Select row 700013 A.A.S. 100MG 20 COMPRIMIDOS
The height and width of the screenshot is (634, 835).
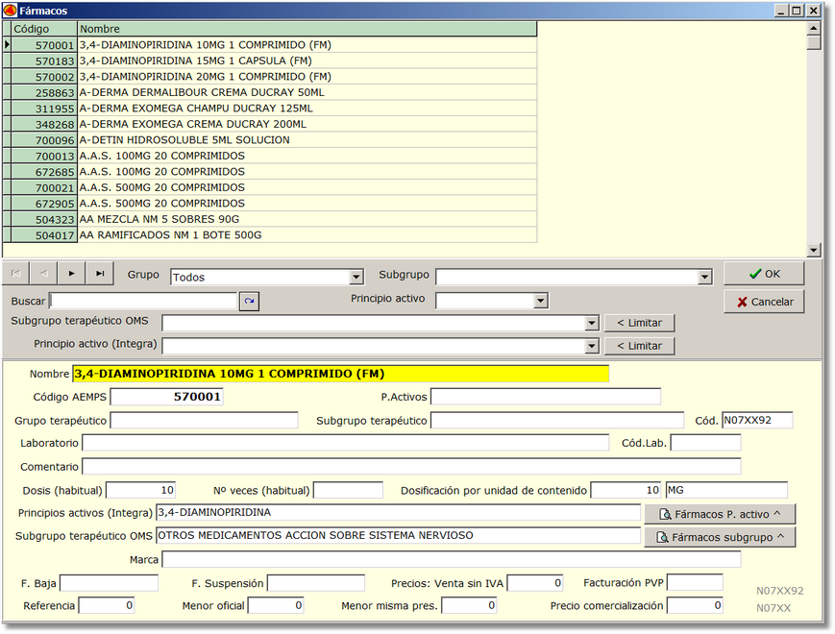coord(270,156)
